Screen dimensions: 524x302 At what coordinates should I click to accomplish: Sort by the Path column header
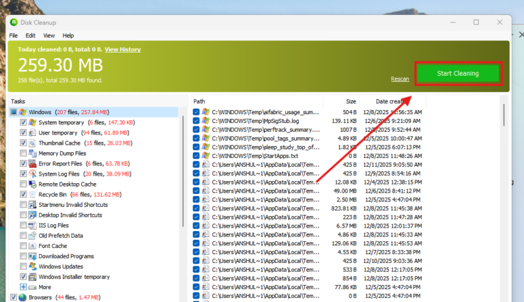(257, 101)
